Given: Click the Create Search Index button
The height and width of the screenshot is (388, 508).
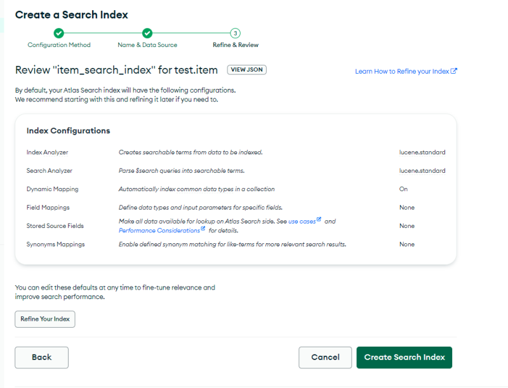Looking at the screenshot, I should click(x=404, y=358).
